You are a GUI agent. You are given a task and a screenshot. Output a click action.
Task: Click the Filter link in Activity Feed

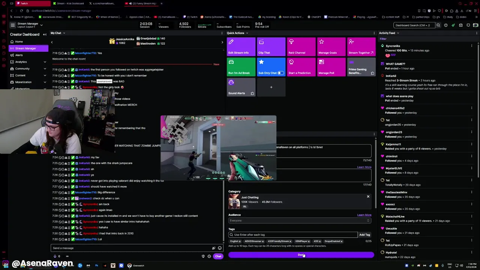pyautogui.click(x=383, y=39)
